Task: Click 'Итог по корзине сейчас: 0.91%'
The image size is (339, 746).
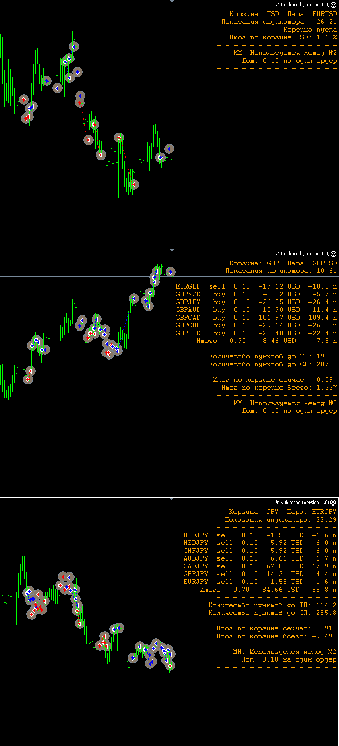Action: coord(277,628)
